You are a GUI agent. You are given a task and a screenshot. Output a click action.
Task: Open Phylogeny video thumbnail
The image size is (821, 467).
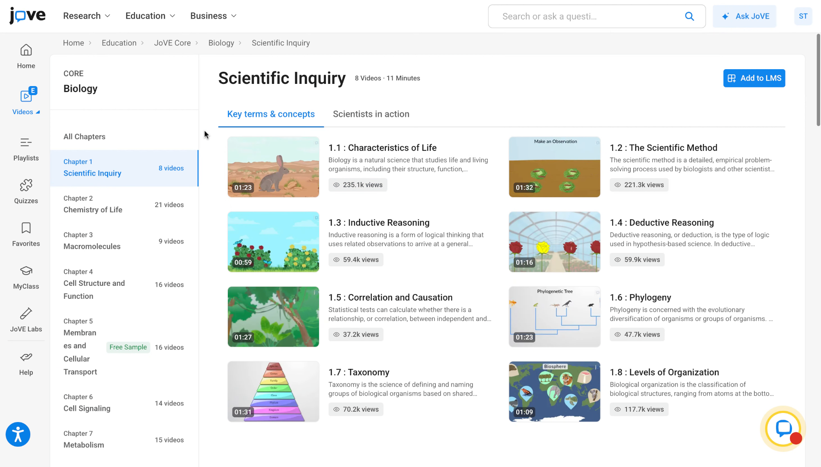pyautogui.click(x=555, y=317)
